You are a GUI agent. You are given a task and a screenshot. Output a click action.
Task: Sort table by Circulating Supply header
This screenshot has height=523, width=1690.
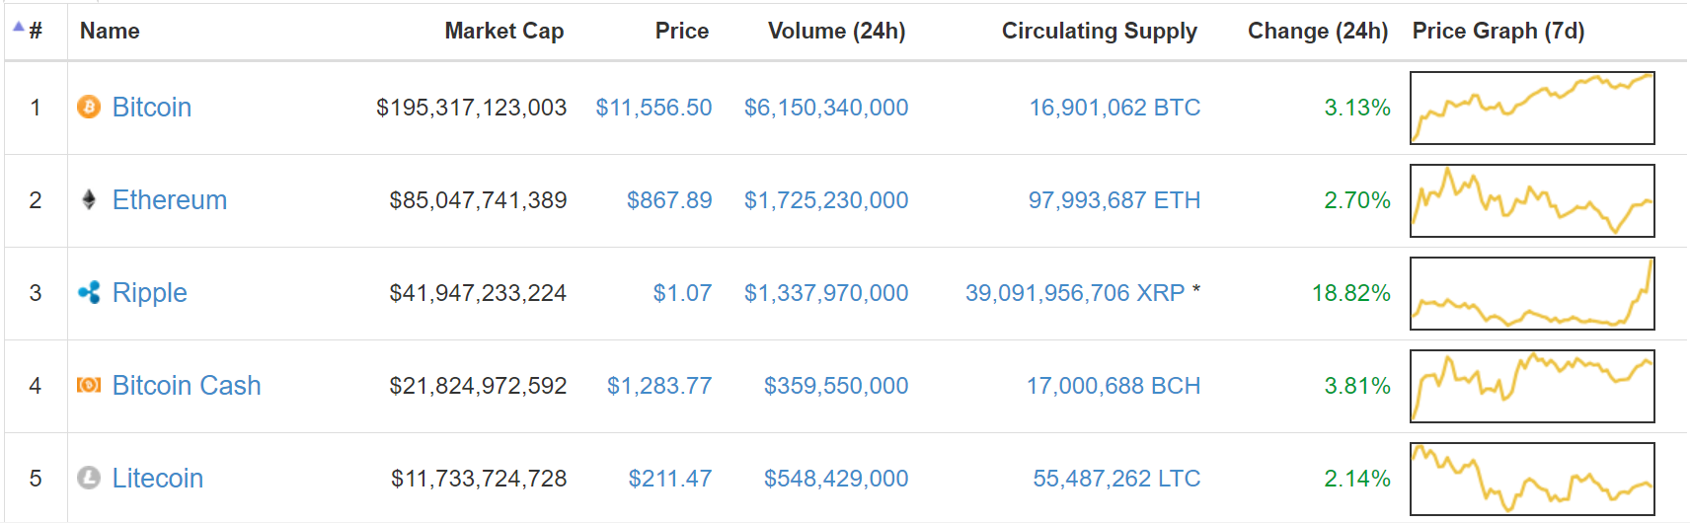(x=1099, y=31)
